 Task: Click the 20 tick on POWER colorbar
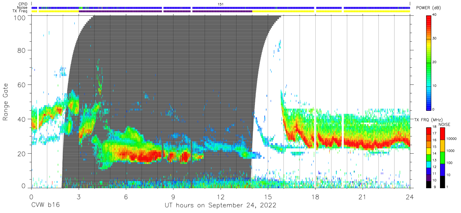(435, 62)
